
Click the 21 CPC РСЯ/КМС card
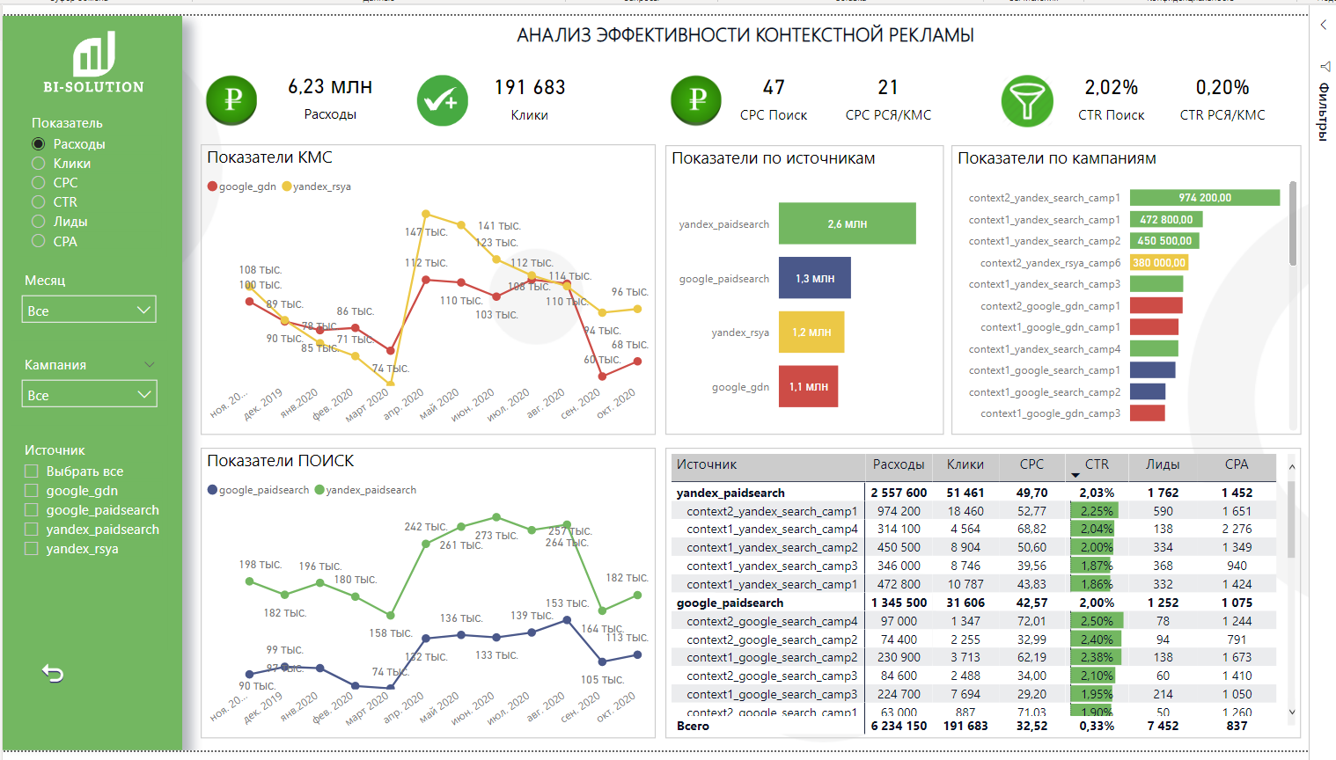coord(888,99)
